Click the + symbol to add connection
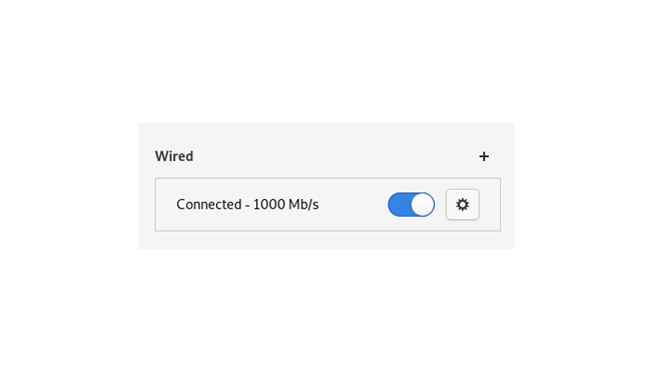Screen dimensions: 652x372 [483, 156]
